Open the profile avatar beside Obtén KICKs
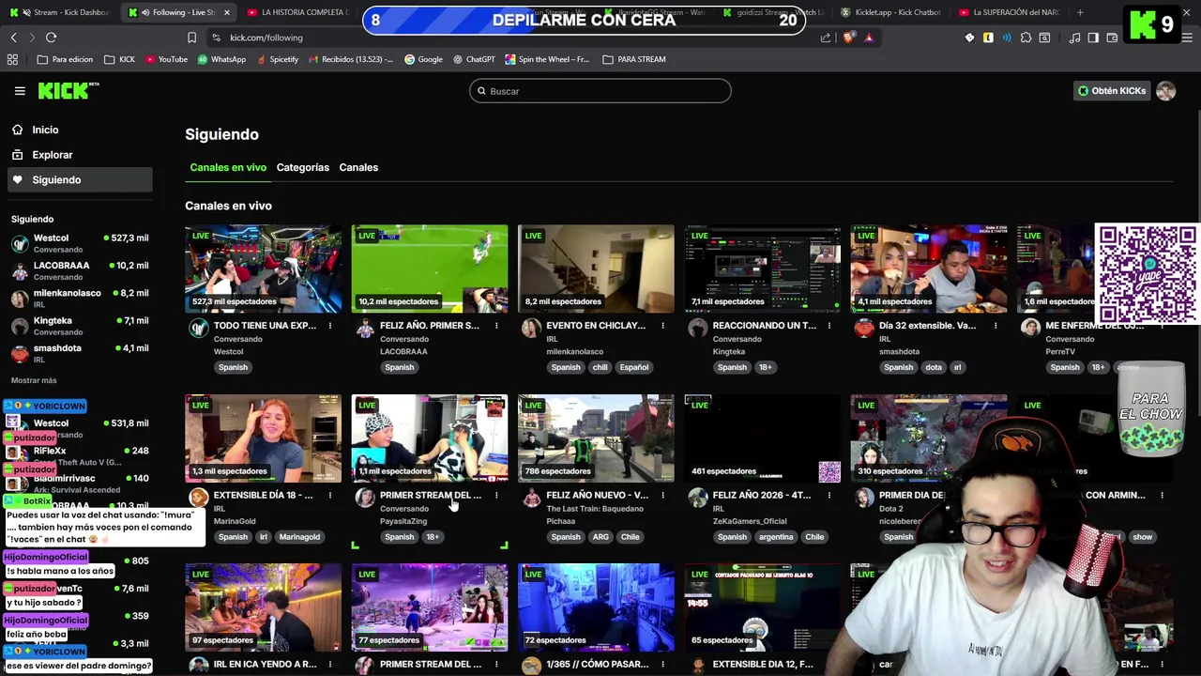The width and height of the screenshot is (1201, 676). 1165,91
